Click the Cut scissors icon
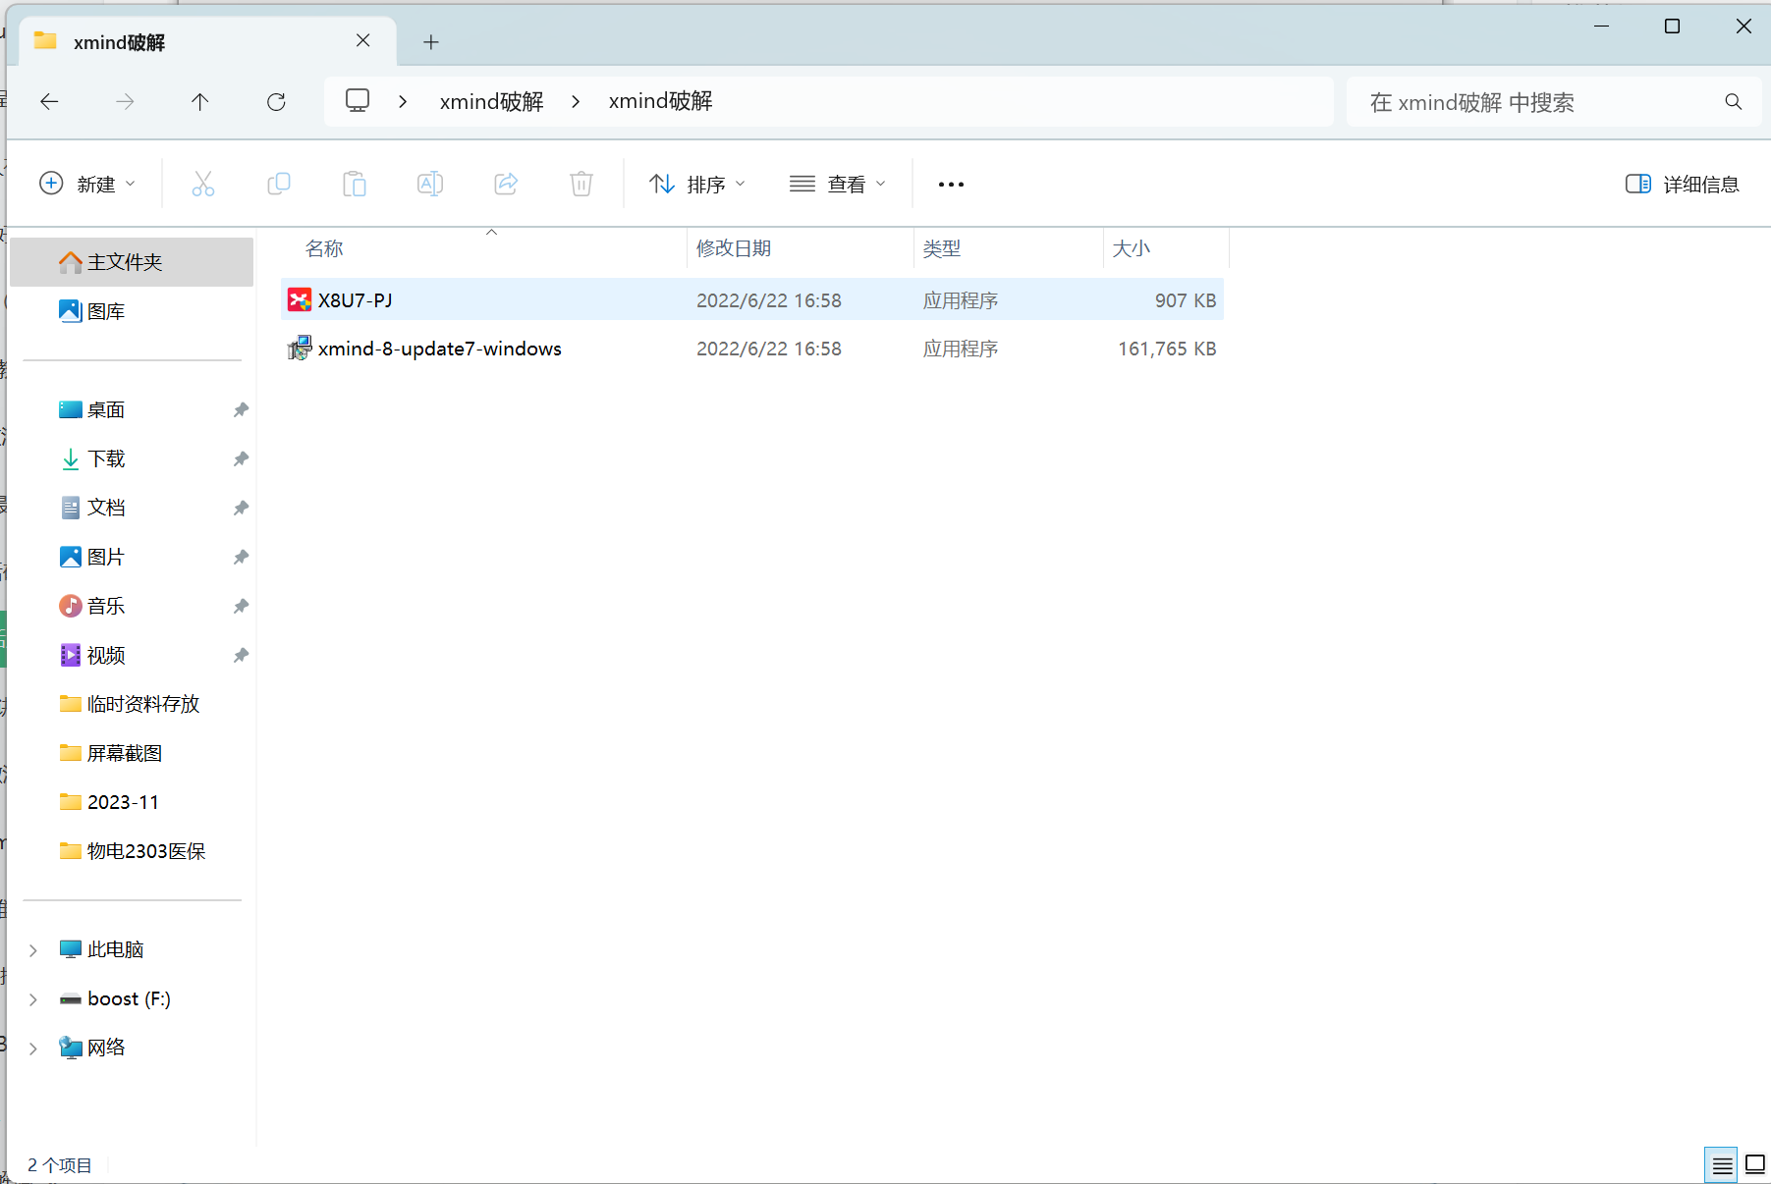 203,184
